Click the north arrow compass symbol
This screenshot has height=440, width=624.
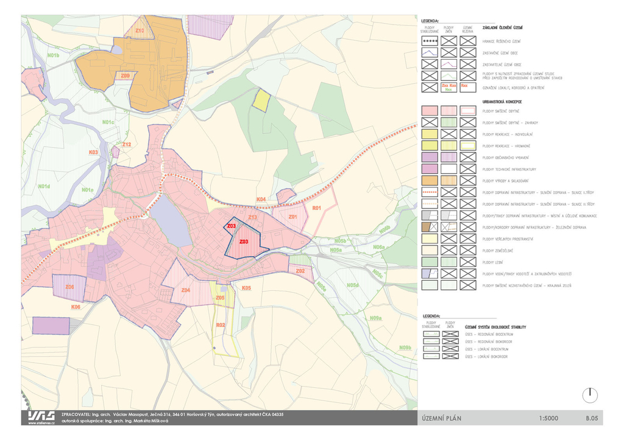[589, 395]
